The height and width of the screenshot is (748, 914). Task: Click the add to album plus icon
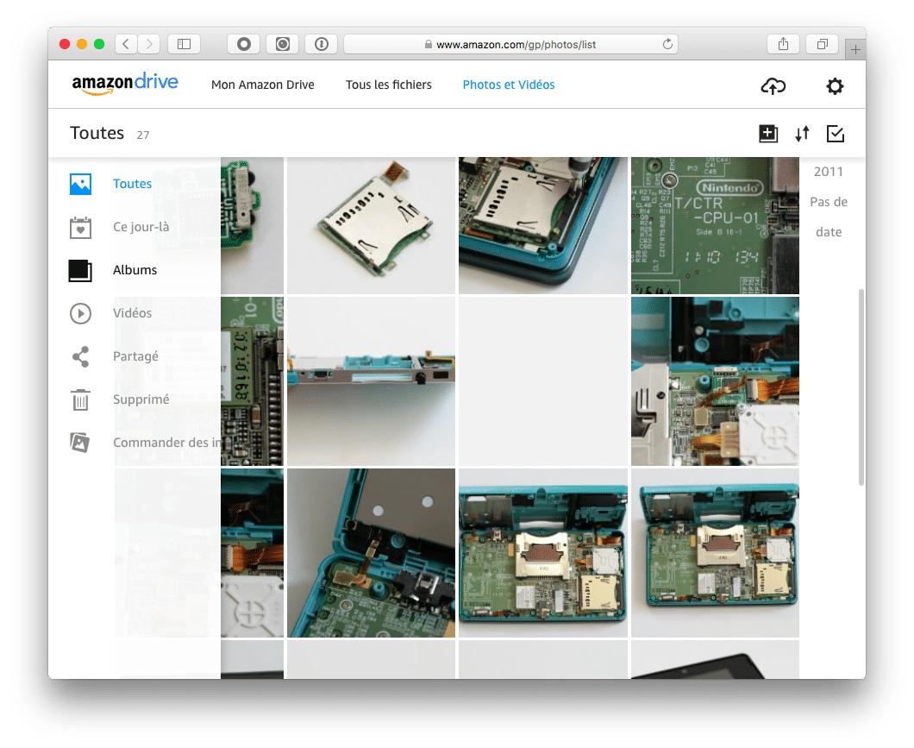(768, 134)
